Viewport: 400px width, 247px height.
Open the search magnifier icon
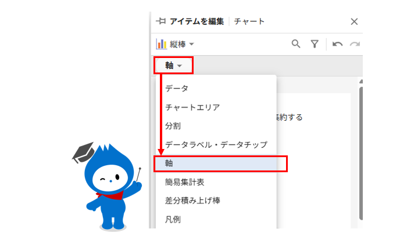(296, 43)
